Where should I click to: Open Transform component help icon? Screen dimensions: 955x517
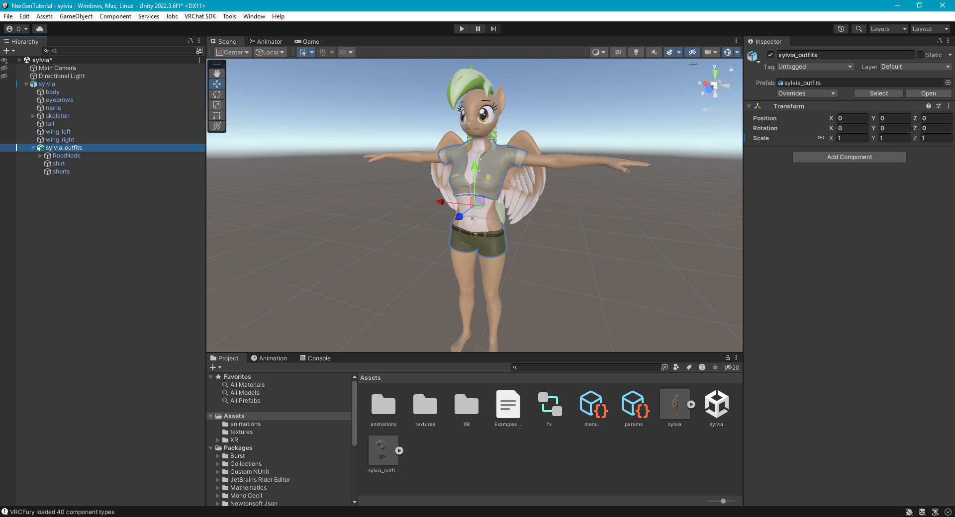click(x=929, y=106)
